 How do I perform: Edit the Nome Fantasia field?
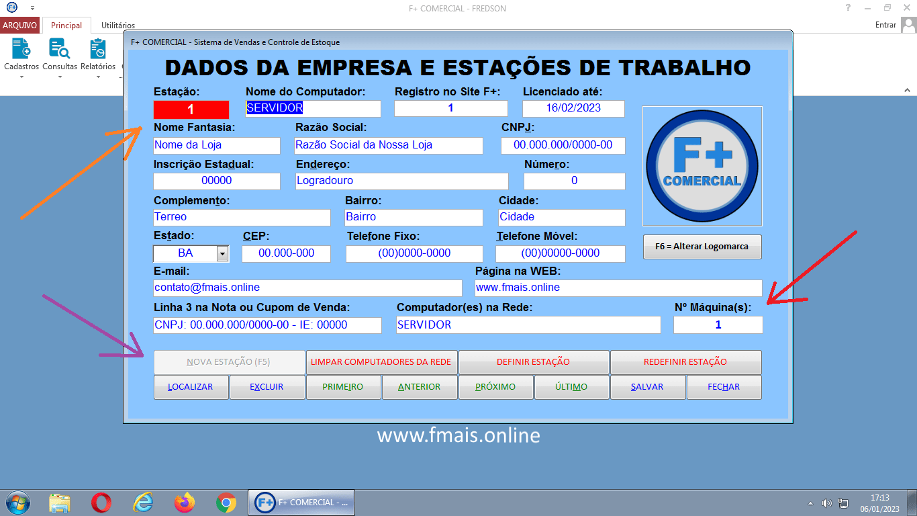coord(216,145)
